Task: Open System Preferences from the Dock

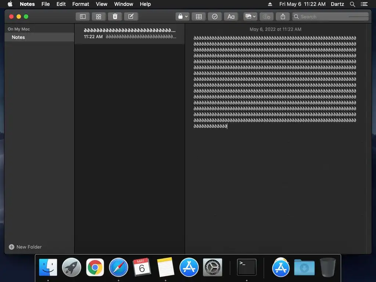Action: coord(213,267)
